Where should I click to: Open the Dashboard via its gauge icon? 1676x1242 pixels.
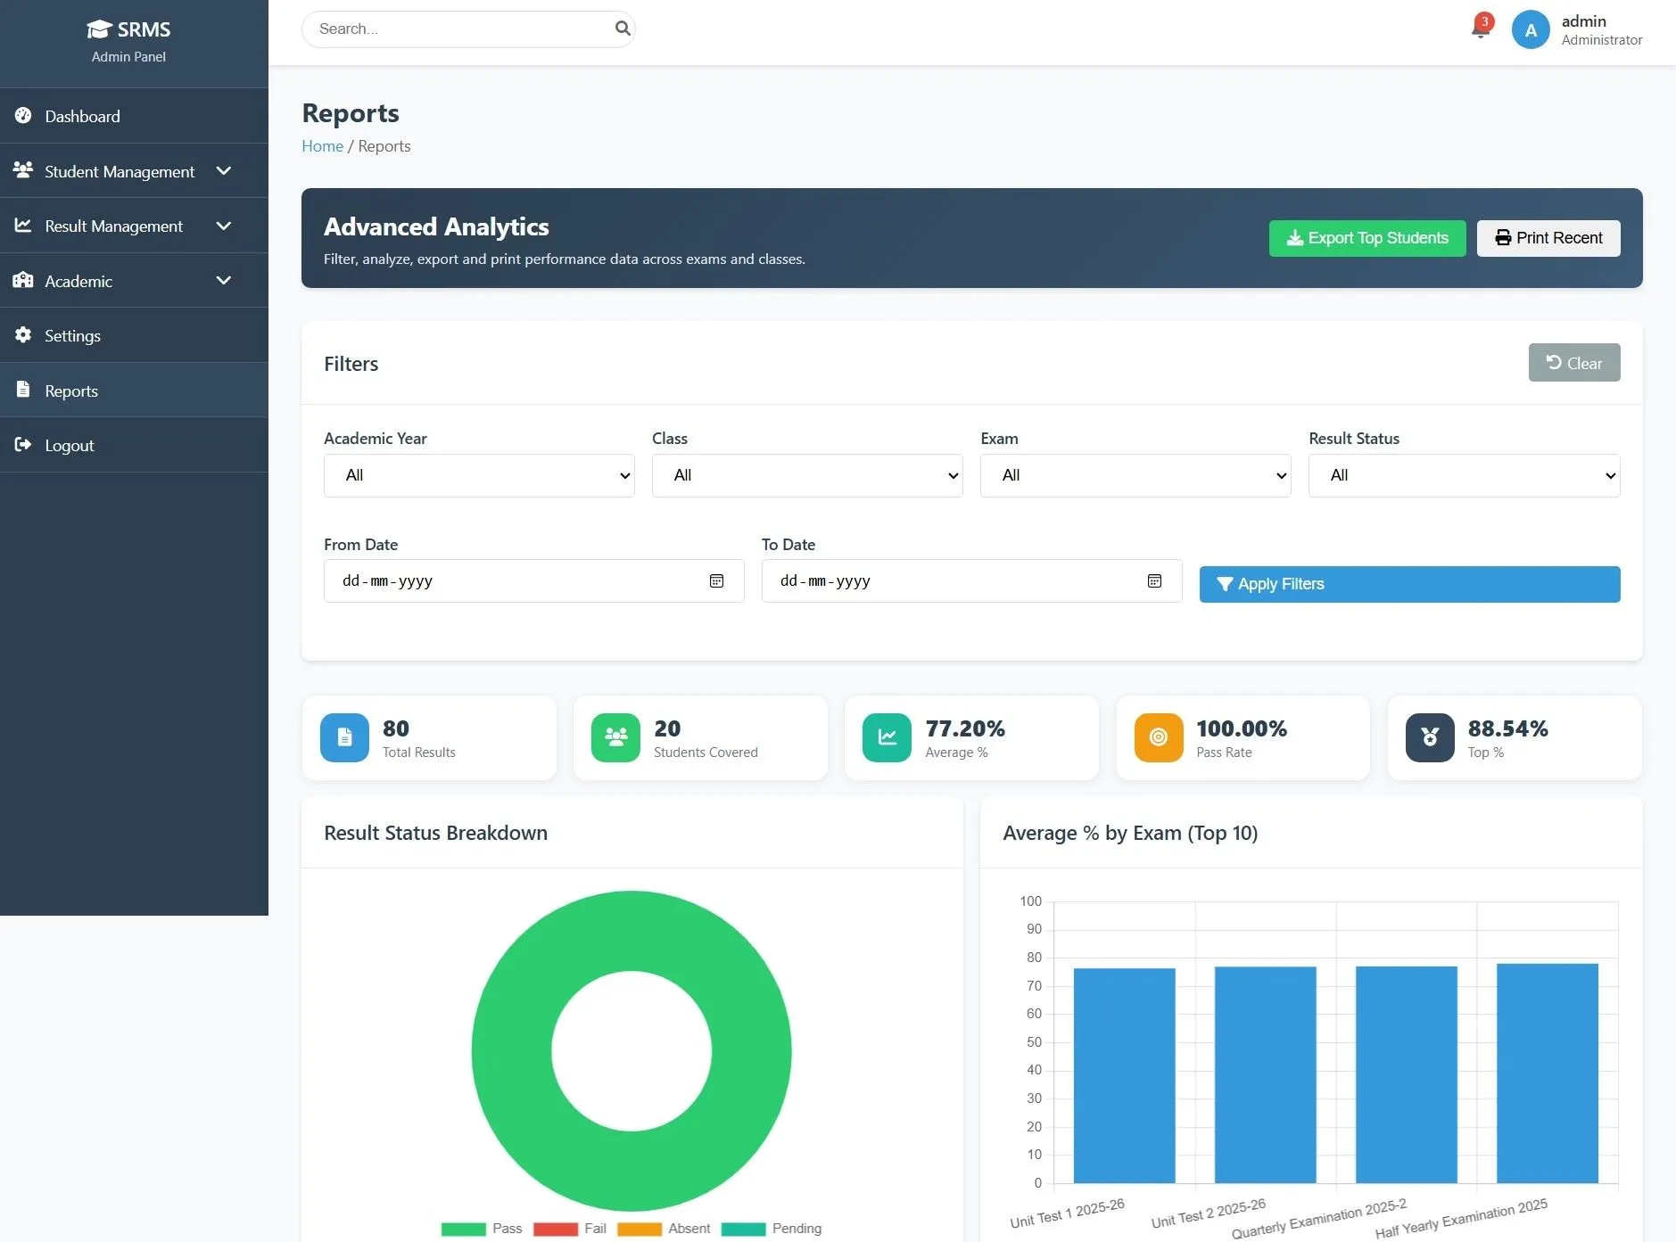(x=24, y=116)
